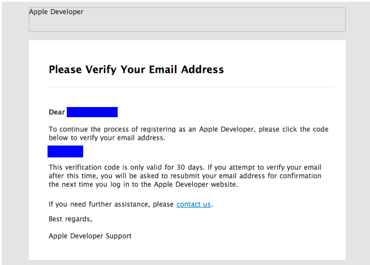Viewport: 370px width, 265px height.
Task: Select the Please Verify Your Email Address heading
Action: pos(136,70)
